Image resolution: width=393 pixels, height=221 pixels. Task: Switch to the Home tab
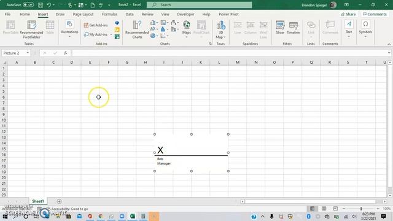coord(25,14)
